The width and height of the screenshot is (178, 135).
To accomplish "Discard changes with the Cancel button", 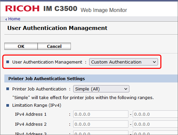I will [x=54, y=46].
